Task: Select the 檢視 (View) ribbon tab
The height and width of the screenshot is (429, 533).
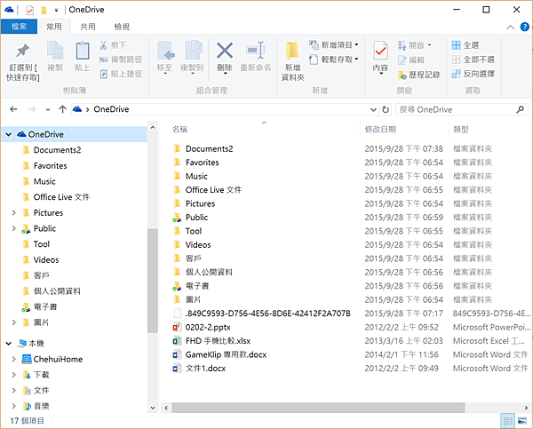Action: coord(122,27)
